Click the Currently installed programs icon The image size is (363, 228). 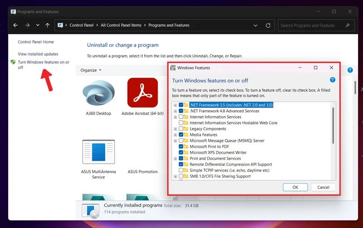pyautogui.click(x=90, y=211)
